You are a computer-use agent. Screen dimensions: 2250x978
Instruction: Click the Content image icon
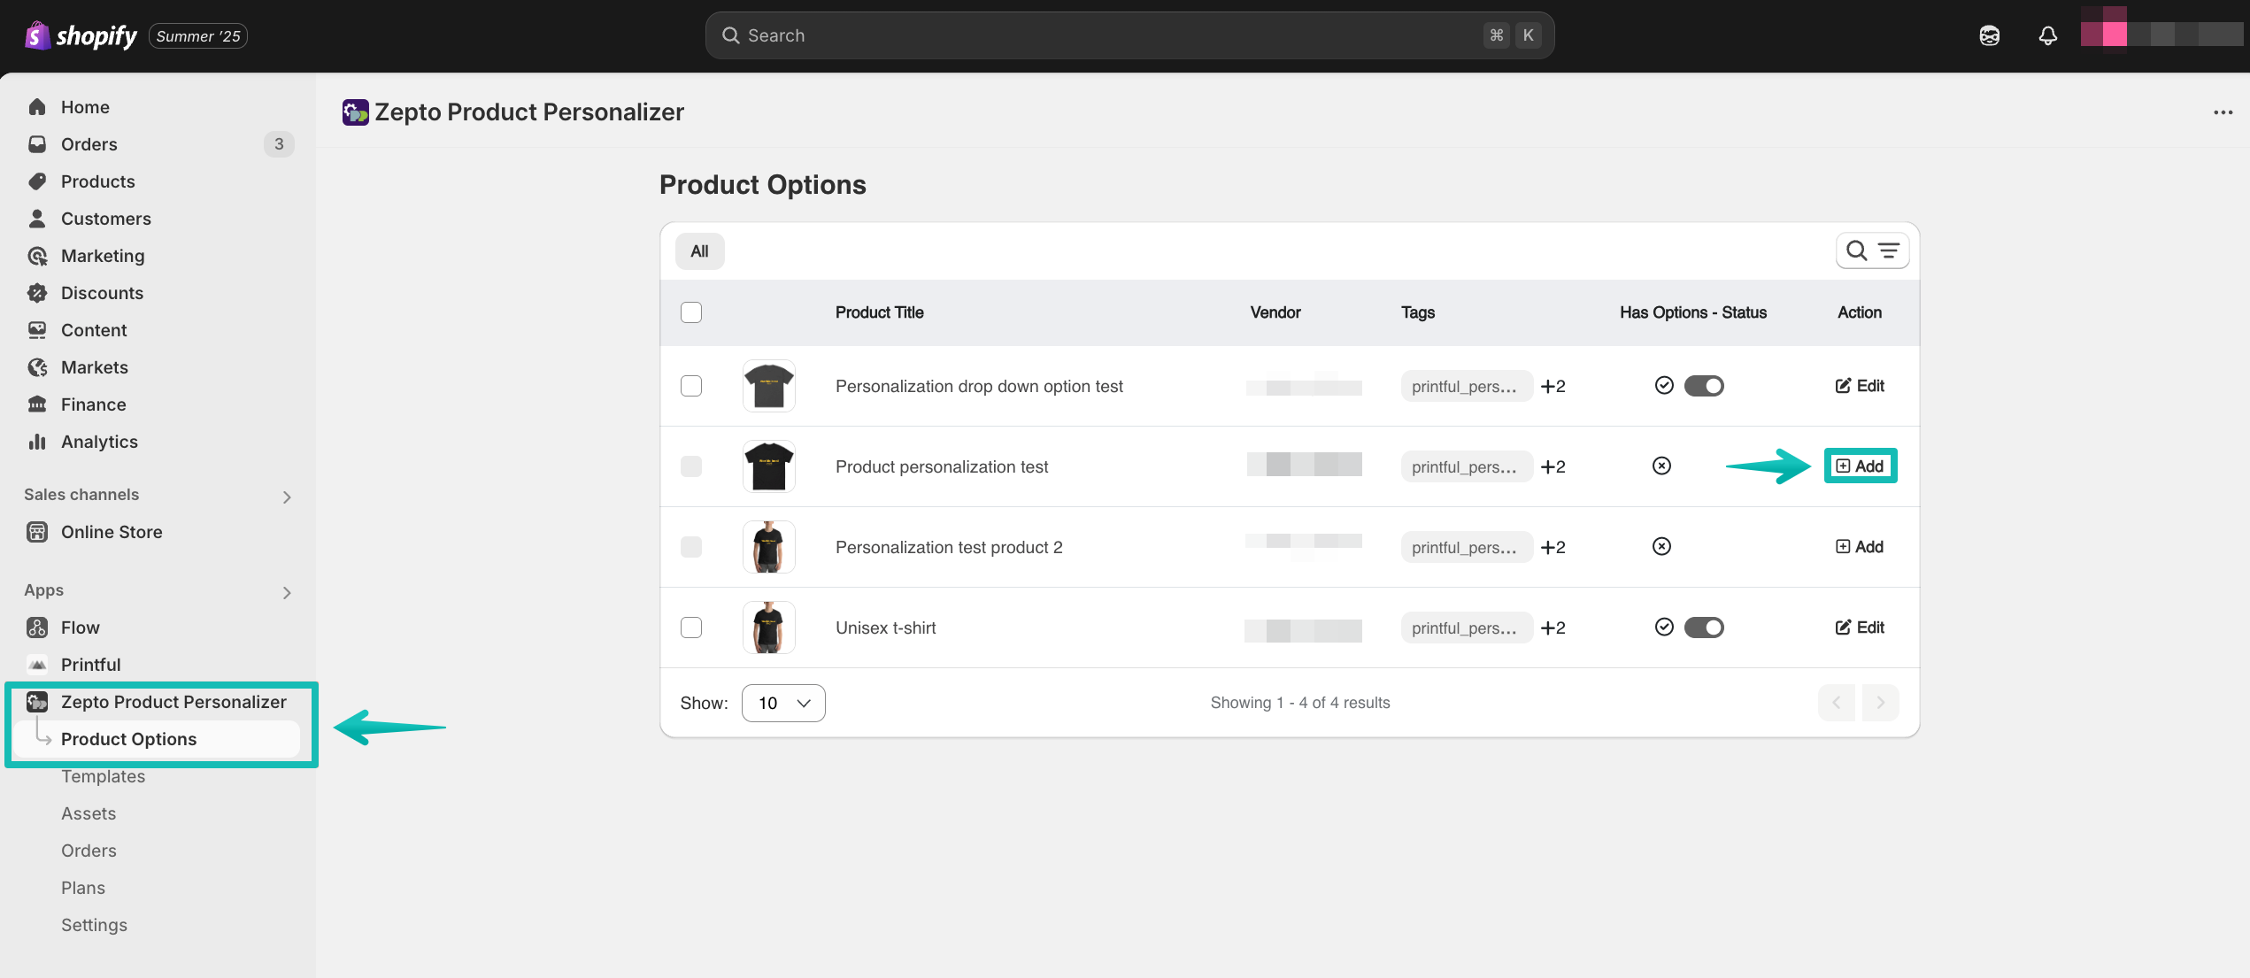37,330
